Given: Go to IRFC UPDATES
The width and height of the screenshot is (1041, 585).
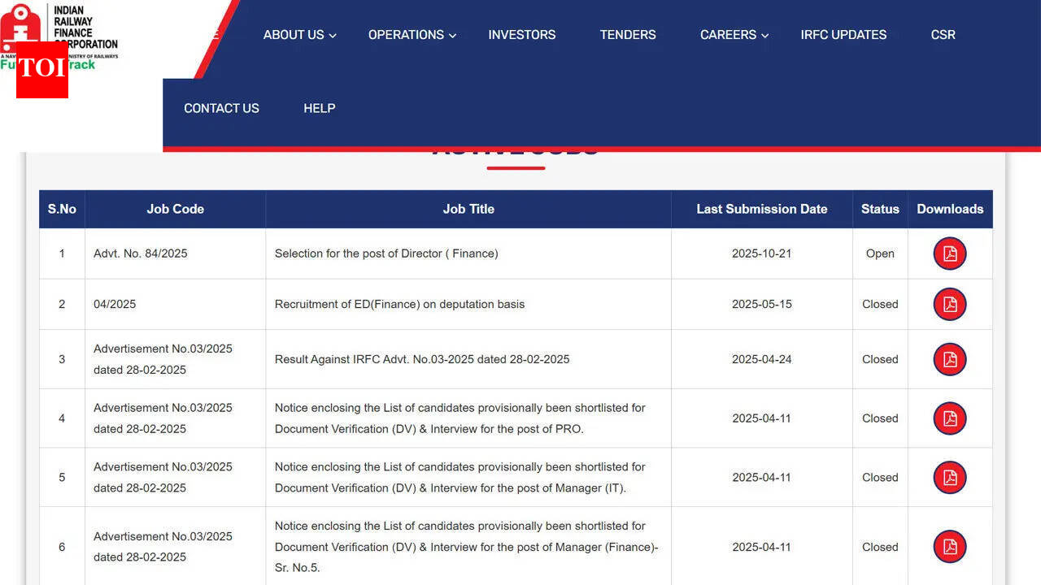Looking at the screenshot, I should tap(843, 35).
